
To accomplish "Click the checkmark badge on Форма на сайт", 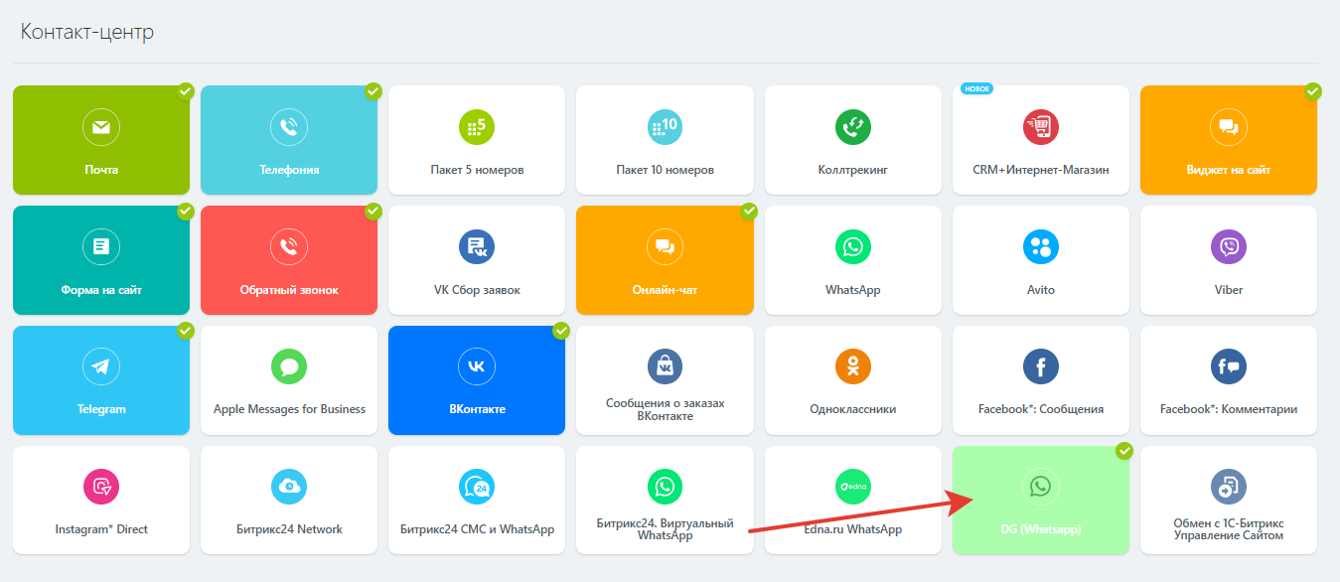I will coord(185,212).
